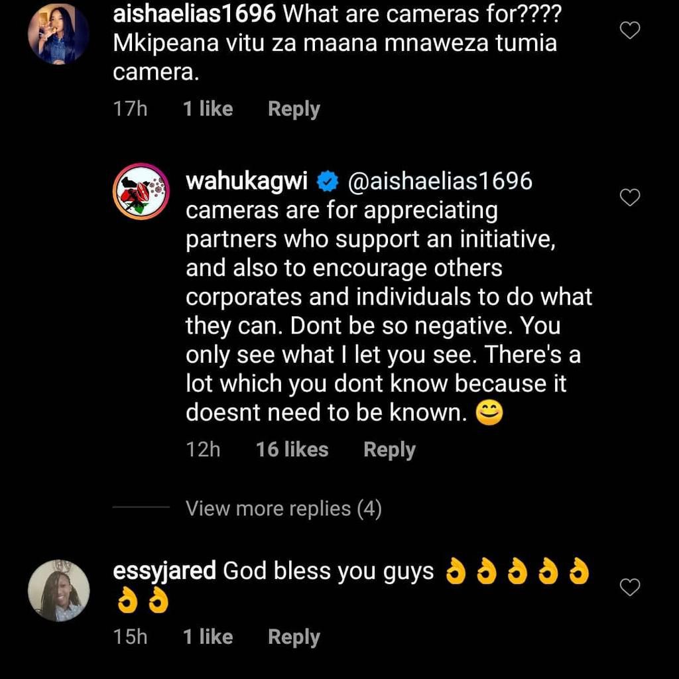
Task: Reply to essyjared's comment
Action: pos(294,636)
